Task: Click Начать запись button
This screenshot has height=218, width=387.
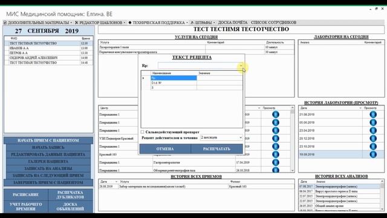Action: (x=48, y=148)
